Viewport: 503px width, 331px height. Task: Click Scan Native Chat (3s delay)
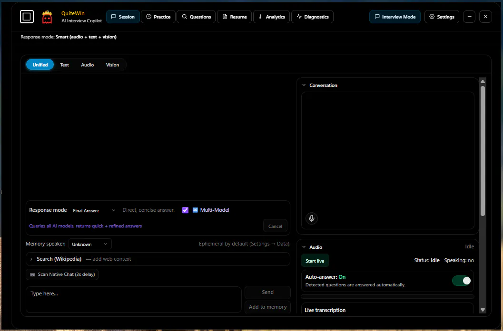pos(62,274)
